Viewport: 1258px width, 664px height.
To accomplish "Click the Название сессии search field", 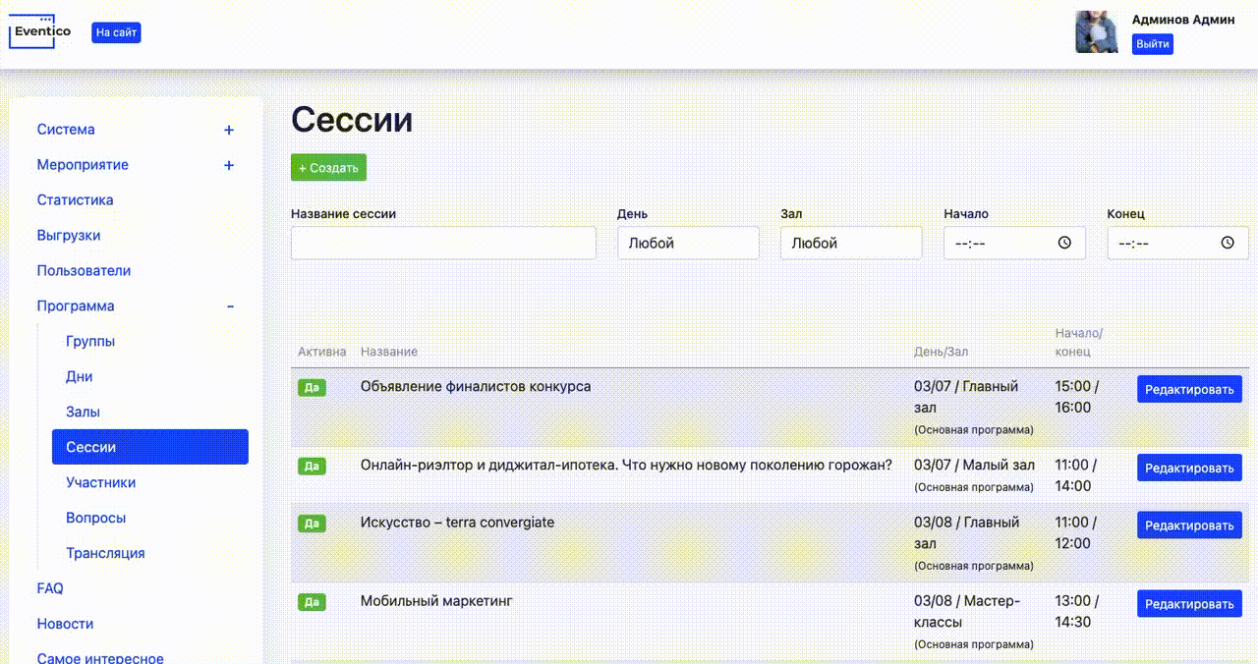I will [x=443, y=242].
